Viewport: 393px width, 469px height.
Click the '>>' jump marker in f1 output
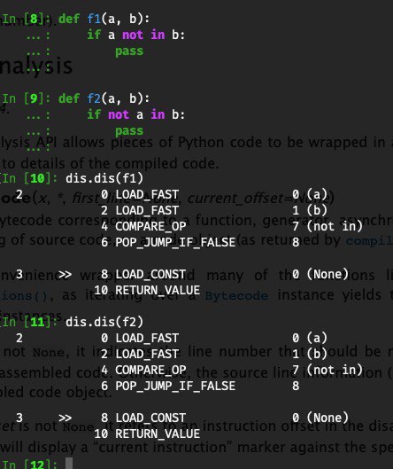[x=65, y=274]
